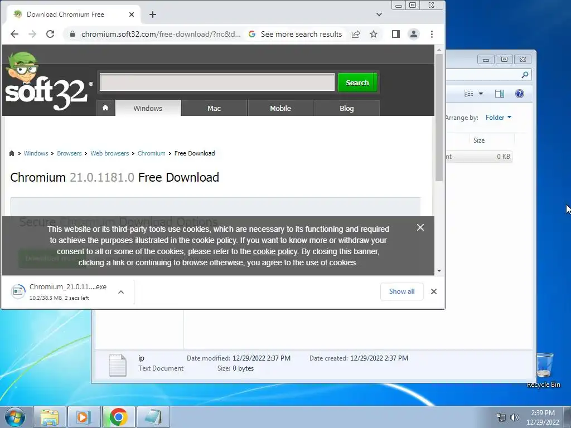Open the Chromium breadcrumb link
The height and width of the screenshot is (428, 571).
(x=152, y=153)
